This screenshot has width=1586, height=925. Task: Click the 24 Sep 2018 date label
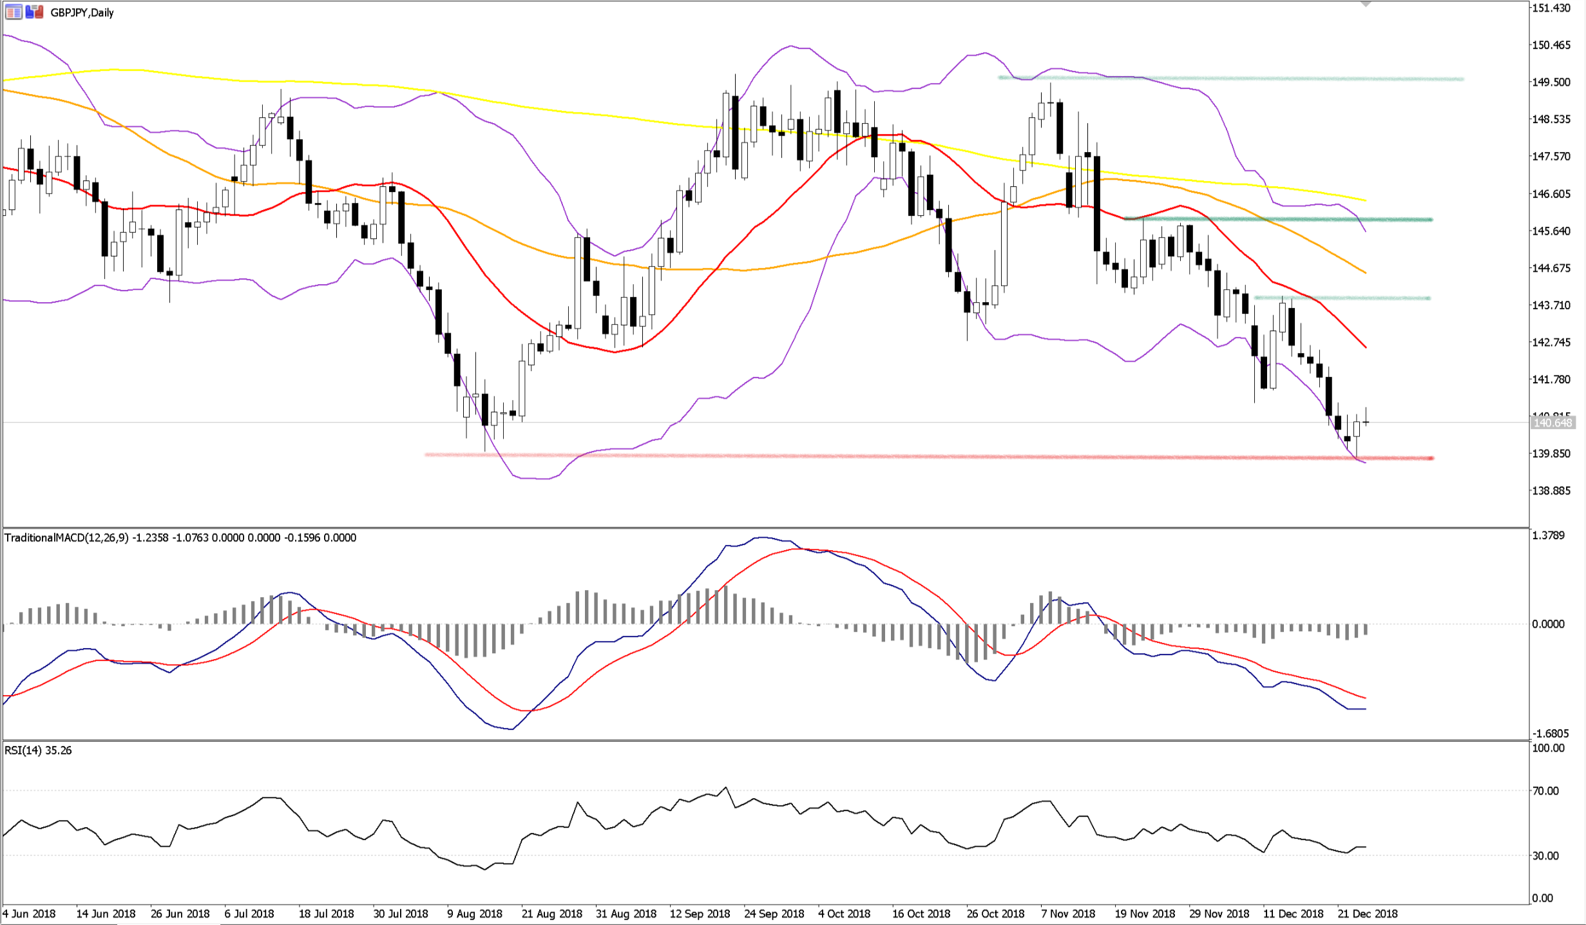click(x=774, y=914)
